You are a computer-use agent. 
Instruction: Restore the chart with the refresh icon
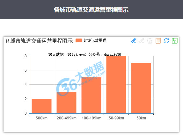pos(166,41)
